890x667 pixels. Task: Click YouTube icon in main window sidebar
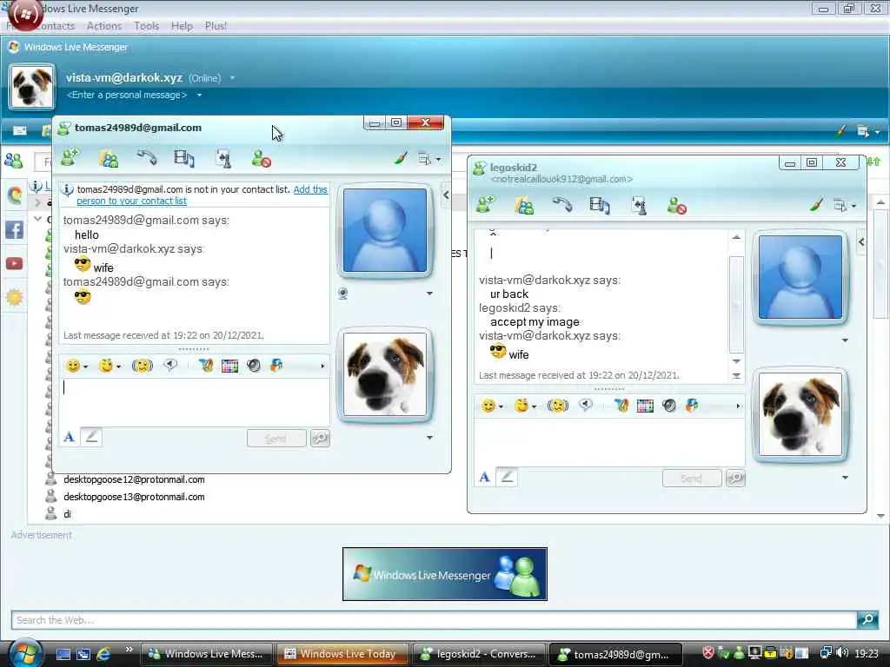pos(14,264)
